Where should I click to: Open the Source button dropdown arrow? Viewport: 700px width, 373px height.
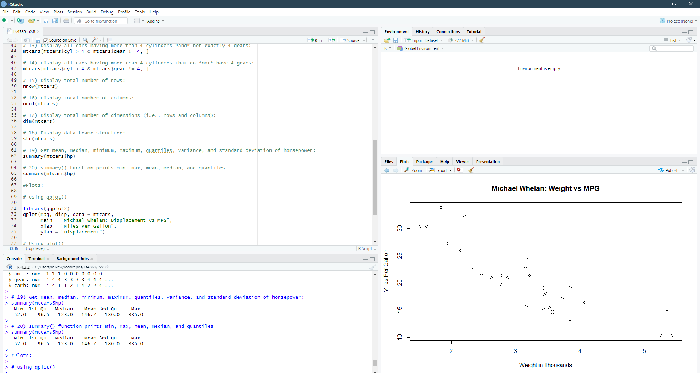coord(364,40)
